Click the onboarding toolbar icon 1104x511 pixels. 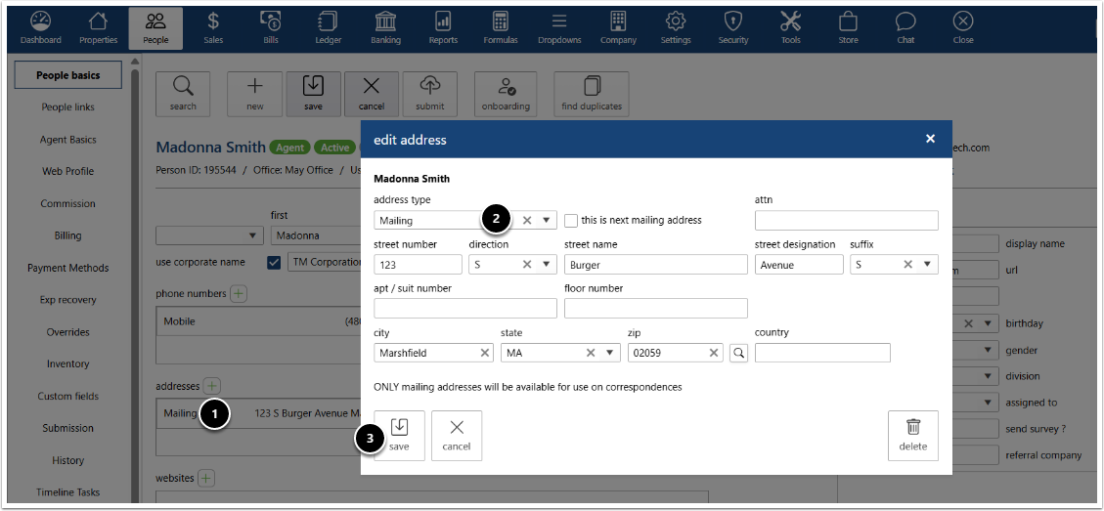(506, 94)
